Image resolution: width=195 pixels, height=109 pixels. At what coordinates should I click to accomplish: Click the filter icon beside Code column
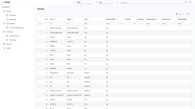click(x=56, y=19)
